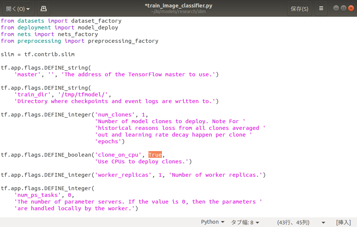Viewport: 357px width, 227px height.
Task: Toggle the [挿入] insert mode indicator
Action: 343,222
